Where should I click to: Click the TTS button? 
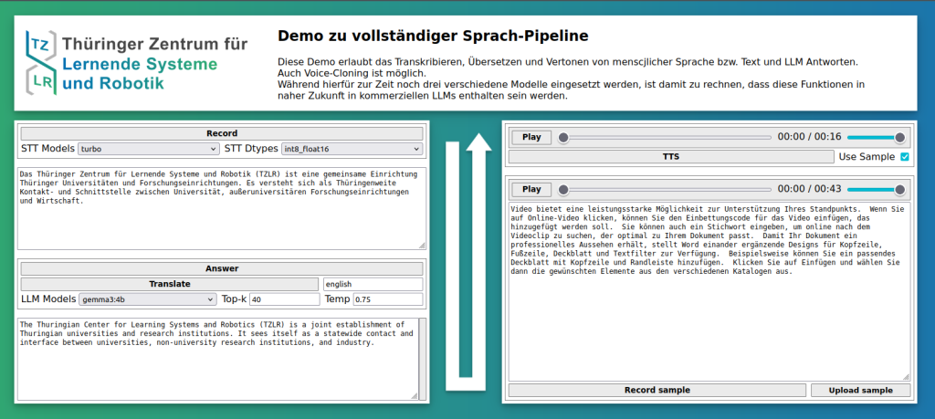coord(671,157)
